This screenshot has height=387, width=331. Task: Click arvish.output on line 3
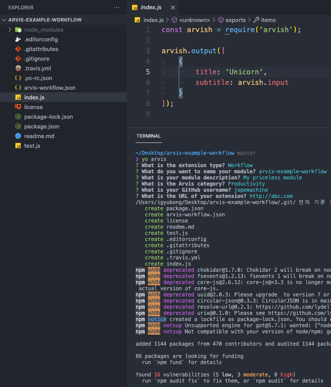[189, 51]
